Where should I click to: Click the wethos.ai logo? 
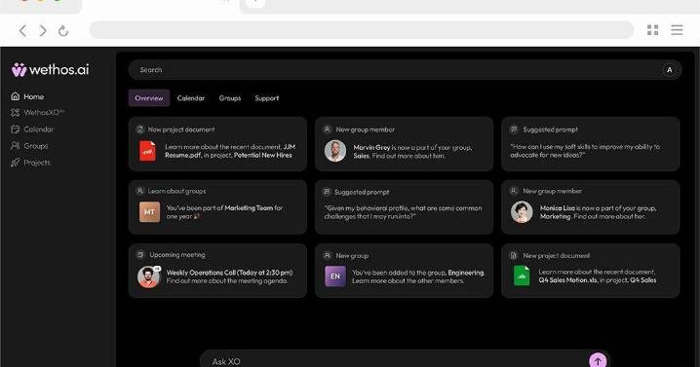pyautogui.click(x=50, y=69)
